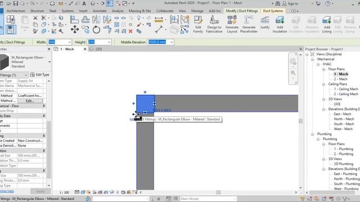Open the Manage ribbon tab

197,11
